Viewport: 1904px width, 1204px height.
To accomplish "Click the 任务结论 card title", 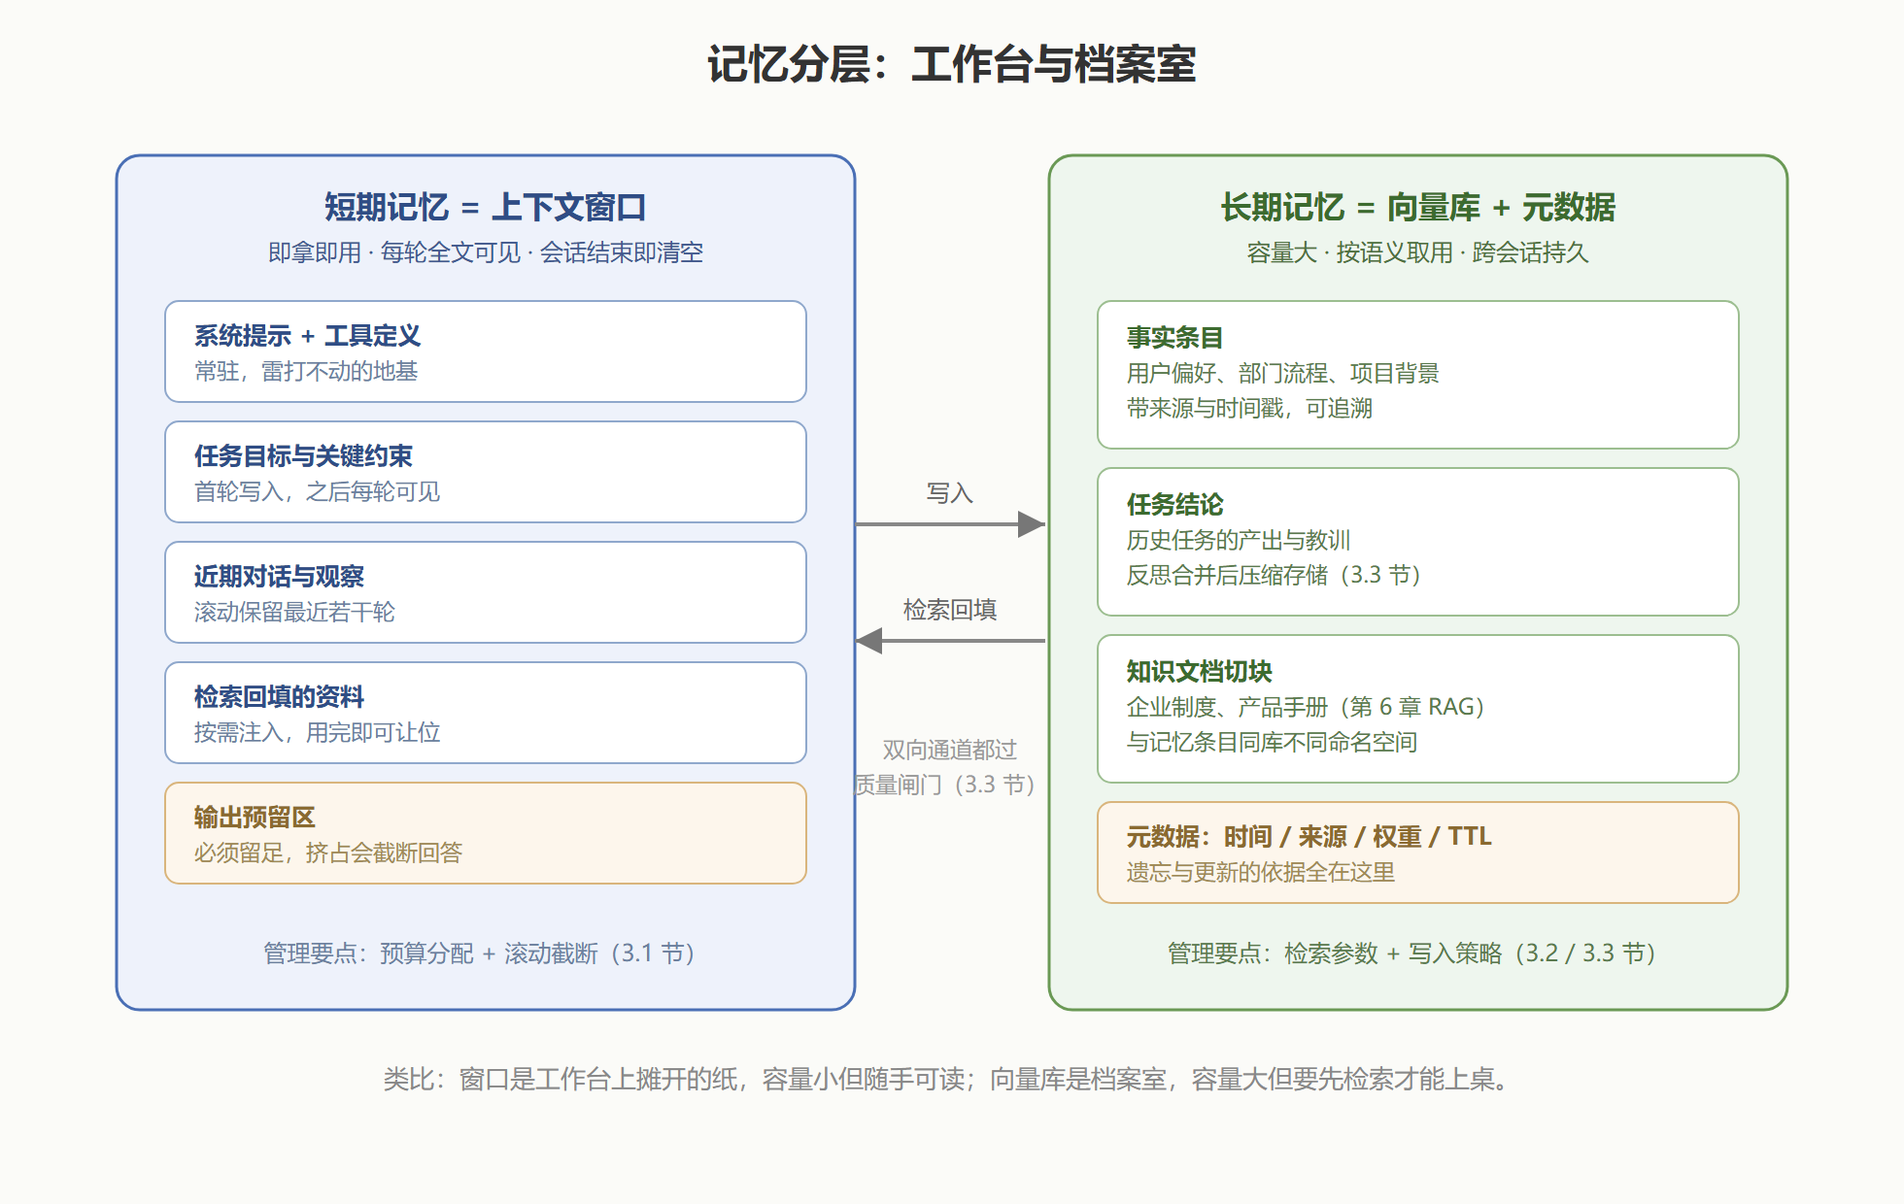I will click(x=1174, y=504).
